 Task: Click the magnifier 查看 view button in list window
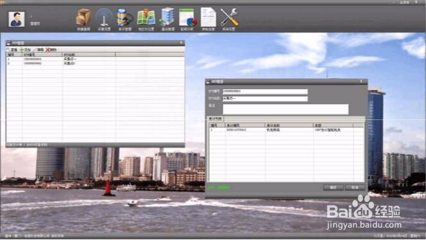pyautogui.click(x=12, y=50)
